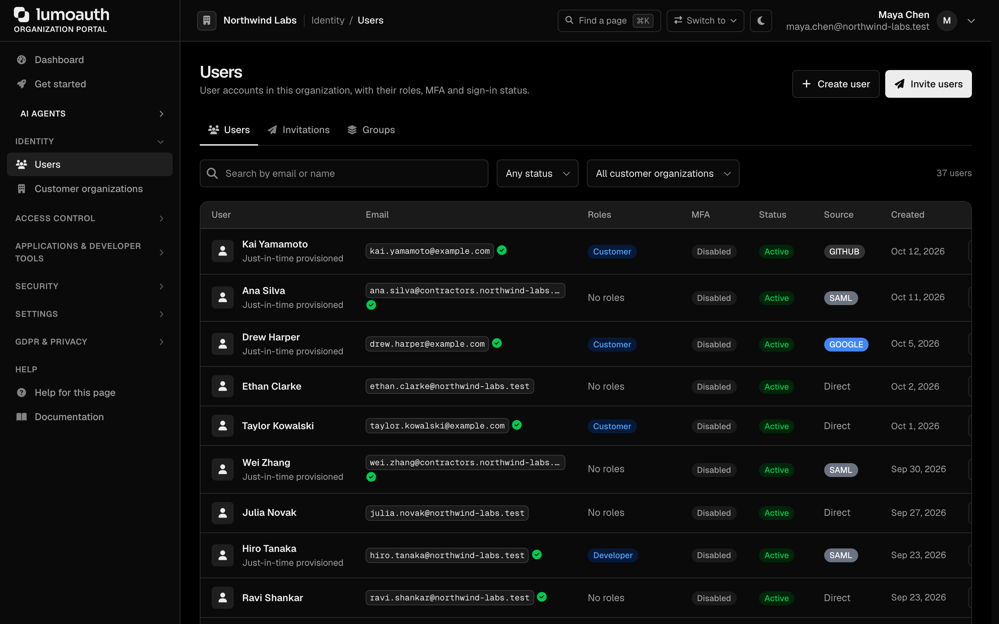This screenshot has width=999, height=624.
Task: Expand the AI Agents section
Action: 89,113
